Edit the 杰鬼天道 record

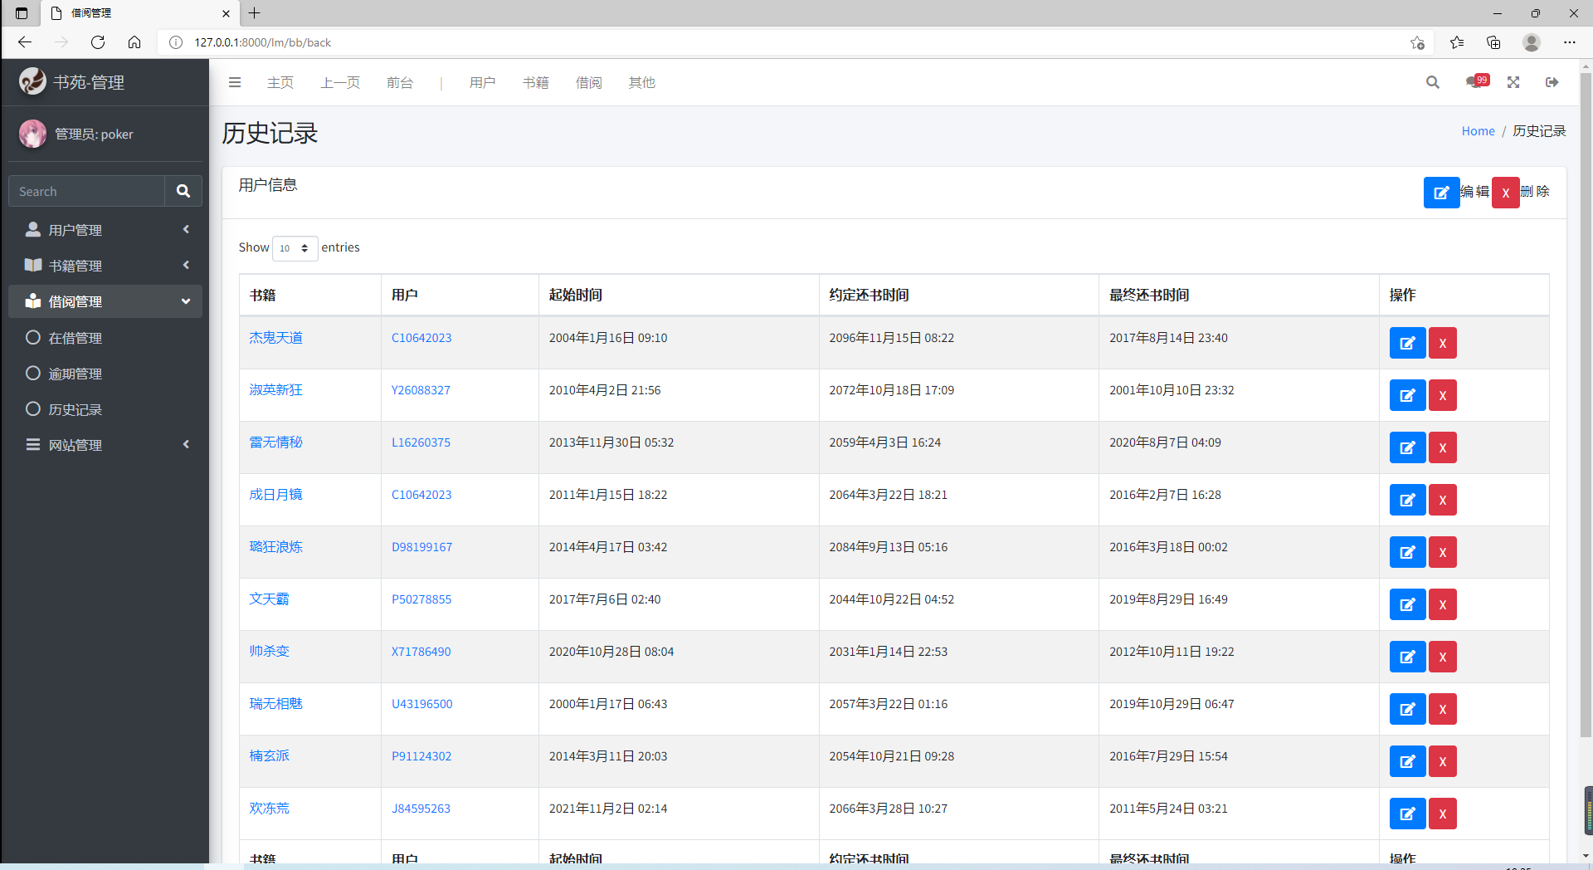point(1407,343)
